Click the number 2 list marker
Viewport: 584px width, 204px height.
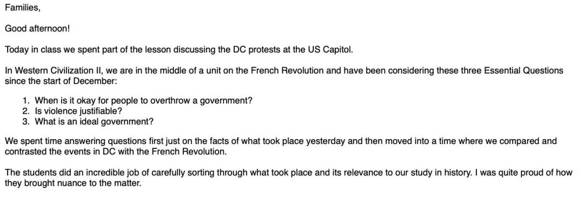(x=25, y=111)
